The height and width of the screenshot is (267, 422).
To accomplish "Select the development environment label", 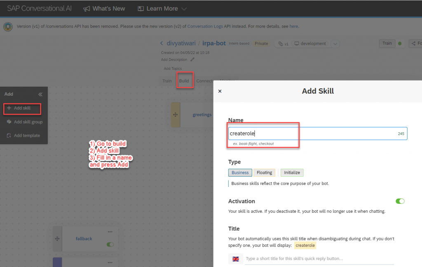I will click(310, 44).
